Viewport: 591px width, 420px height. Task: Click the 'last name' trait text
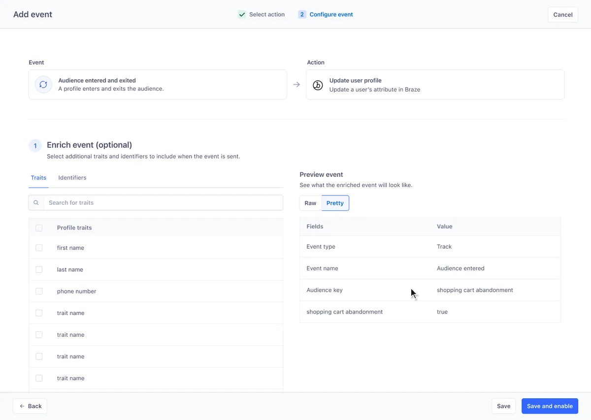[x=70, y=269]
